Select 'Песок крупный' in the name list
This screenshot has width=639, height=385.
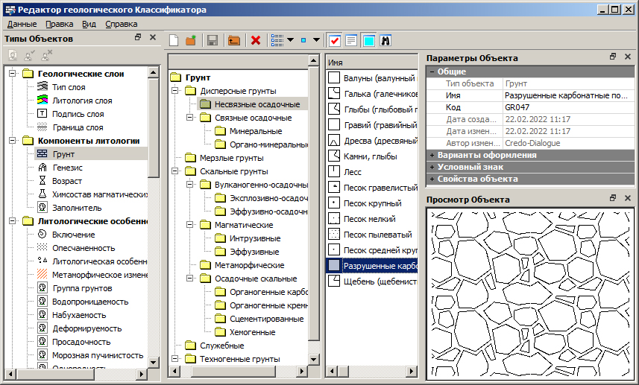373,203
